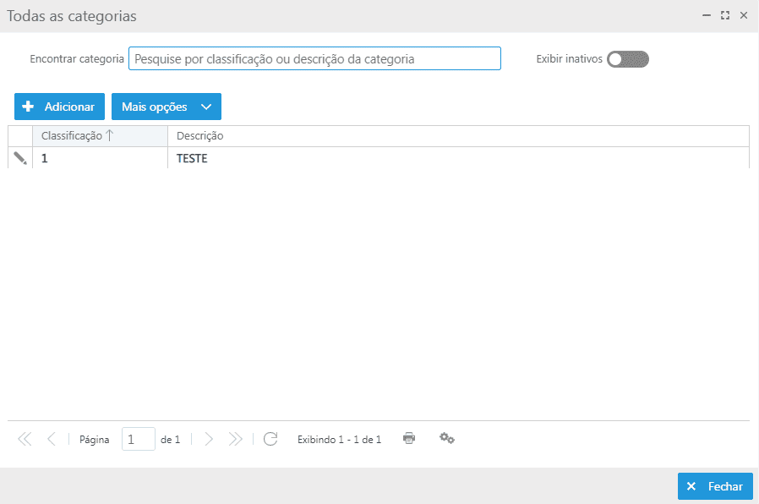This screenshot has width=759, height=504.
Task: Go to the first page of results
Action: pyautogui.click(x=25, y=439)
